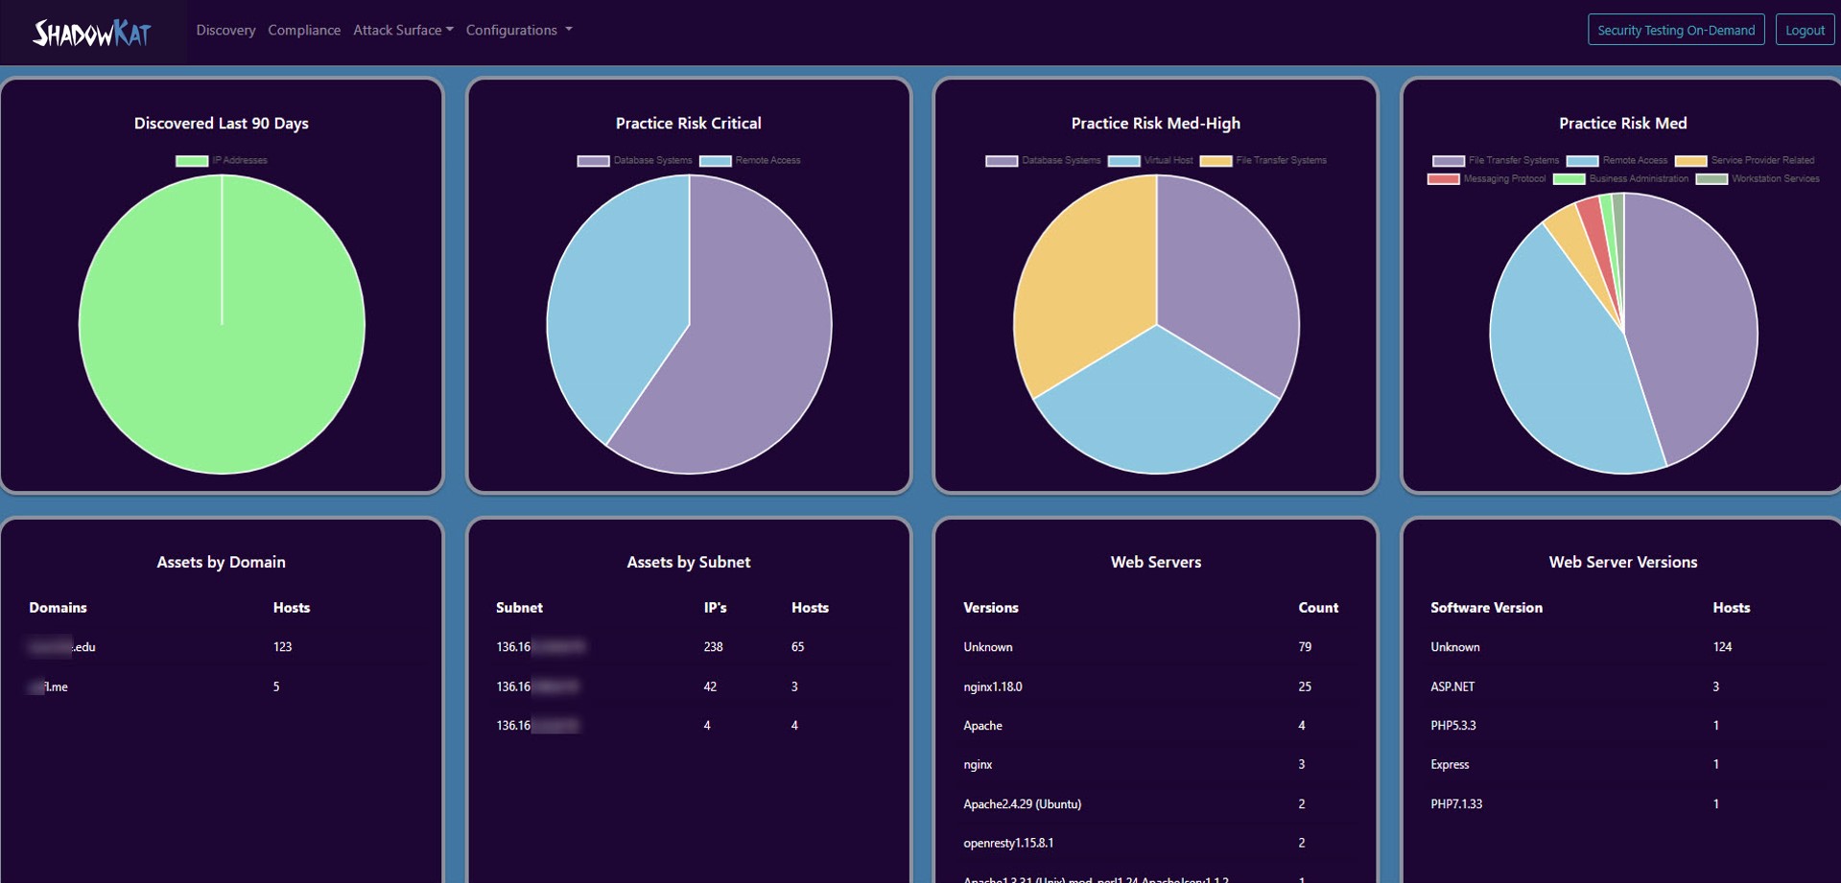Screen dimensions: 1841x883
Task: Hide Messaging Protocol in Practice Risk Med legend
Action: (1499, 178)
